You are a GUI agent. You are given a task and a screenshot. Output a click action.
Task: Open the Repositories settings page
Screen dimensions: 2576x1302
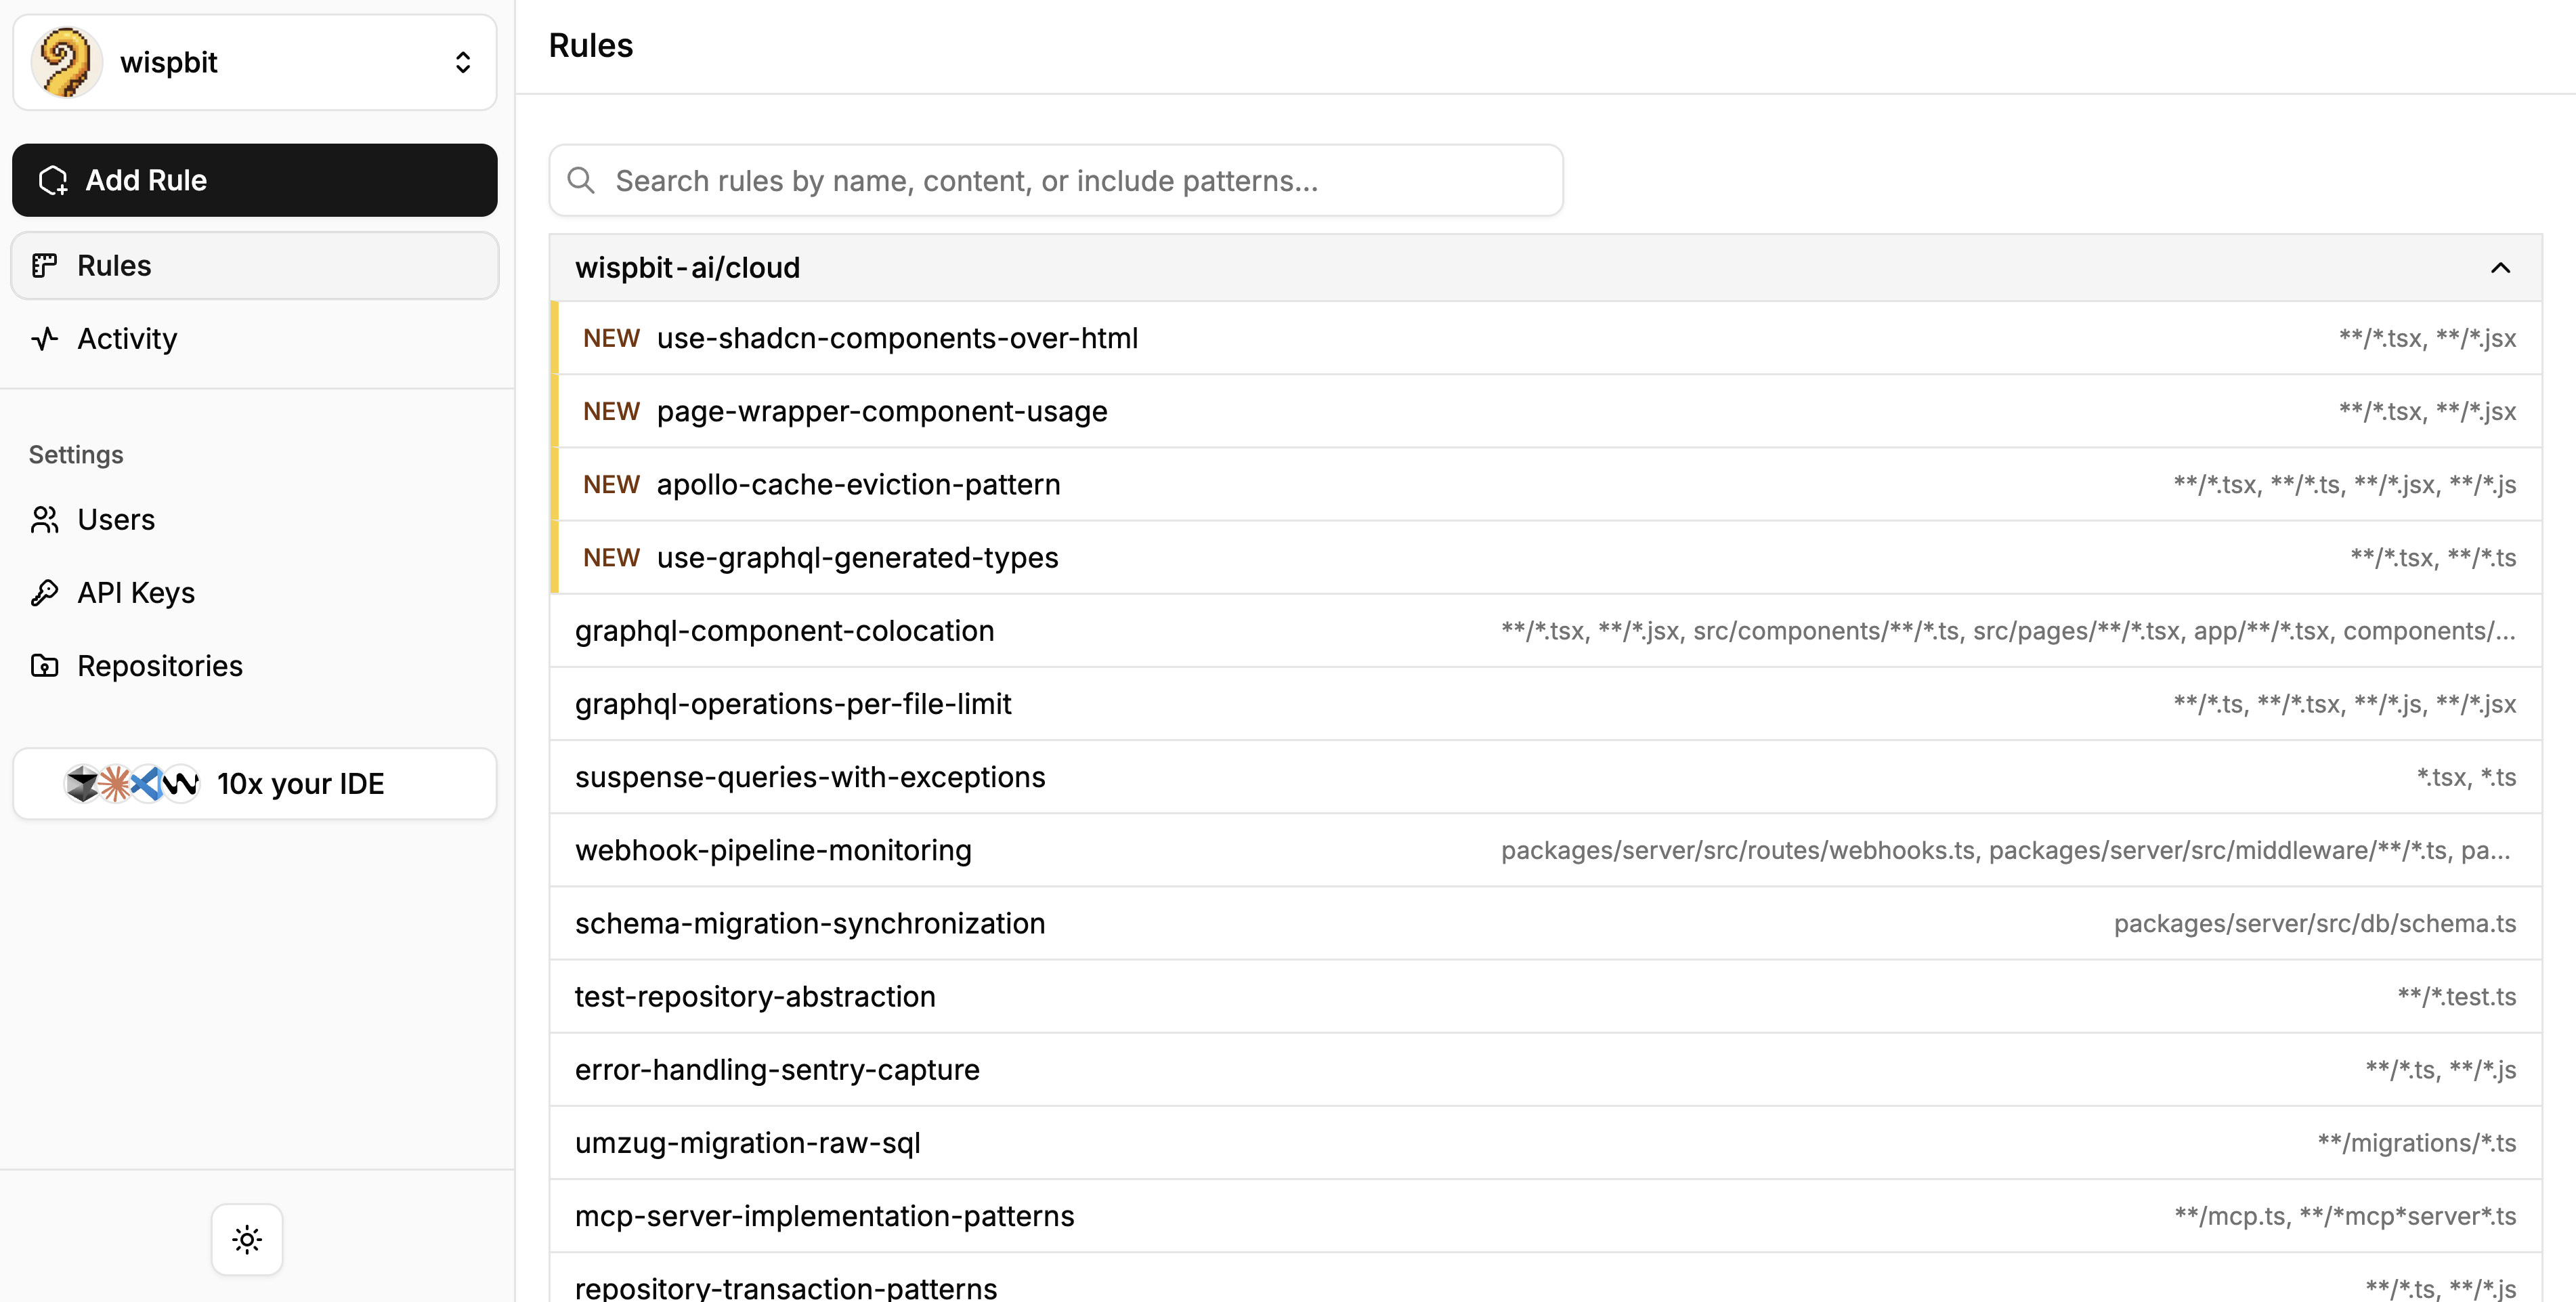tap(160, 665)
